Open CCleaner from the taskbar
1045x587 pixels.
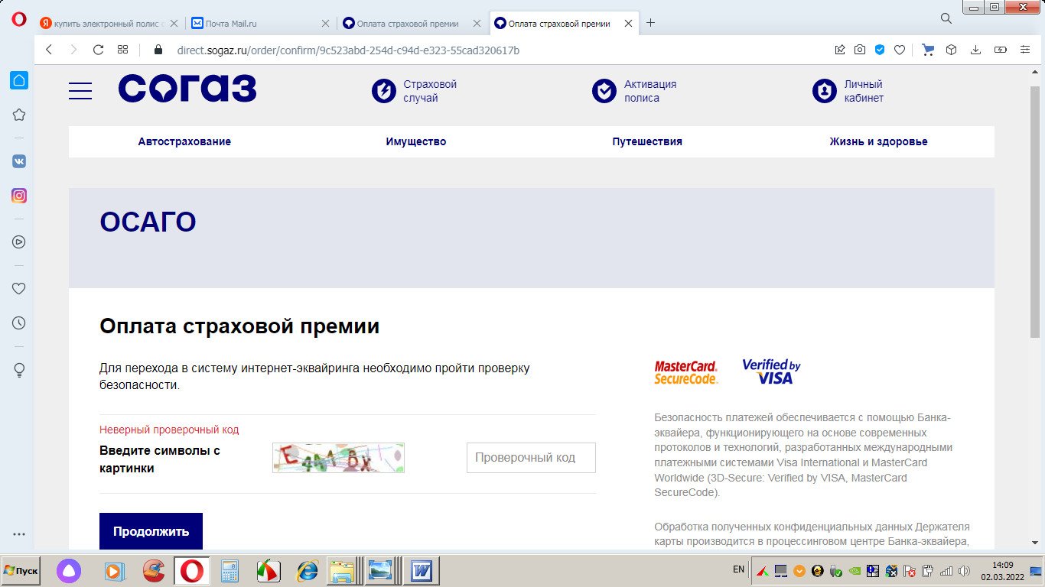(154, 571)
